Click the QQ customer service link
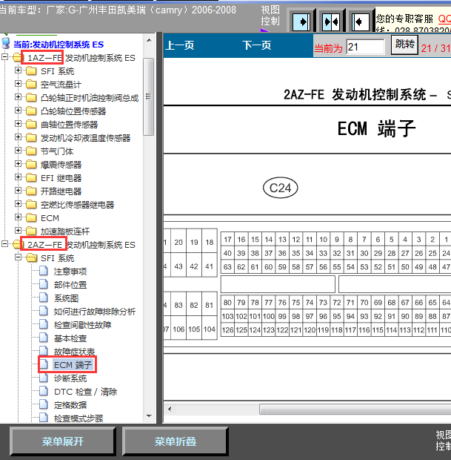Screen dimensions: 451x460 point(444,19)
